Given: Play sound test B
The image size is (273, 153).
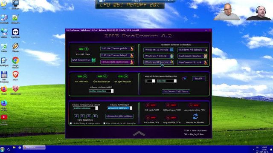Looking at the screenshot, I should coord(82,116).
